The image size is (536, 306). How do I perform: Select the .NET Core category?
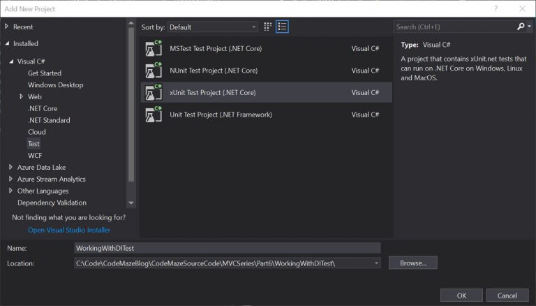[x=43, y=108]
